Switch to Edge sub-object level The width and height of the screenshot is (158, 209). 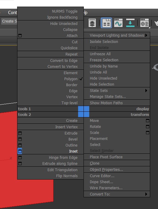[73, 91]
